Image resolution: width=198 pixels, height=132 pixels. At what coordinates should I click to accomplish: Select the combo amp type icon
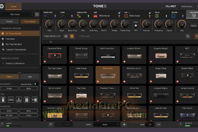click(27, 100)
